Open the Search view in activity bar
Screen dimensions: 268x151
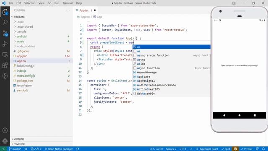coord(5,22)
